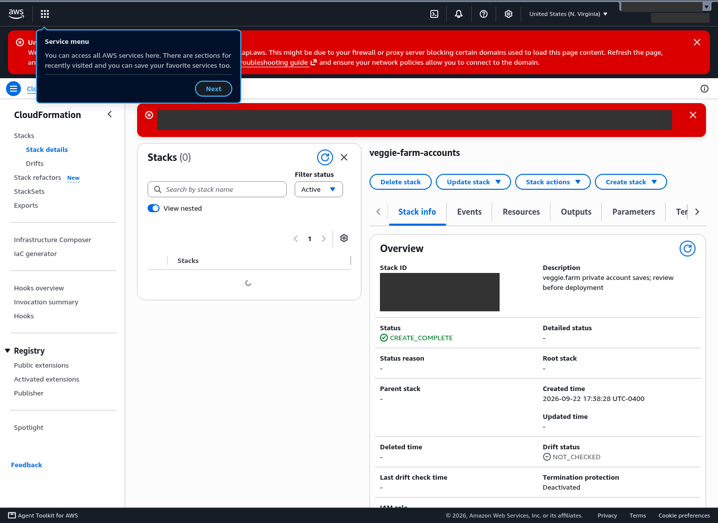Image resolution: width=718 pixels, height=523 pixels.
Task: Open stacks table preferences gear
Action: point(344,238)
